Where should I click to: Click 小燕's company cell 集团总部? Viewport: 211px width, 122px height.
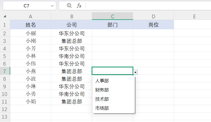pos(72,71)
